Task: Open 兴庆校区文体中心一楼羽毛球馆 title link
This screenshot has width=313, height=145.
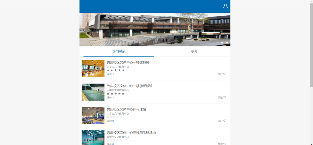Action: click(x=130, y=86)
